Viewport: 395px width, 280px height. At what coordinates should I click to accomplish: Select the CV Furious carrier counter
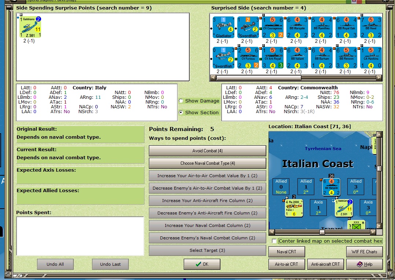(x=248, y=57)
